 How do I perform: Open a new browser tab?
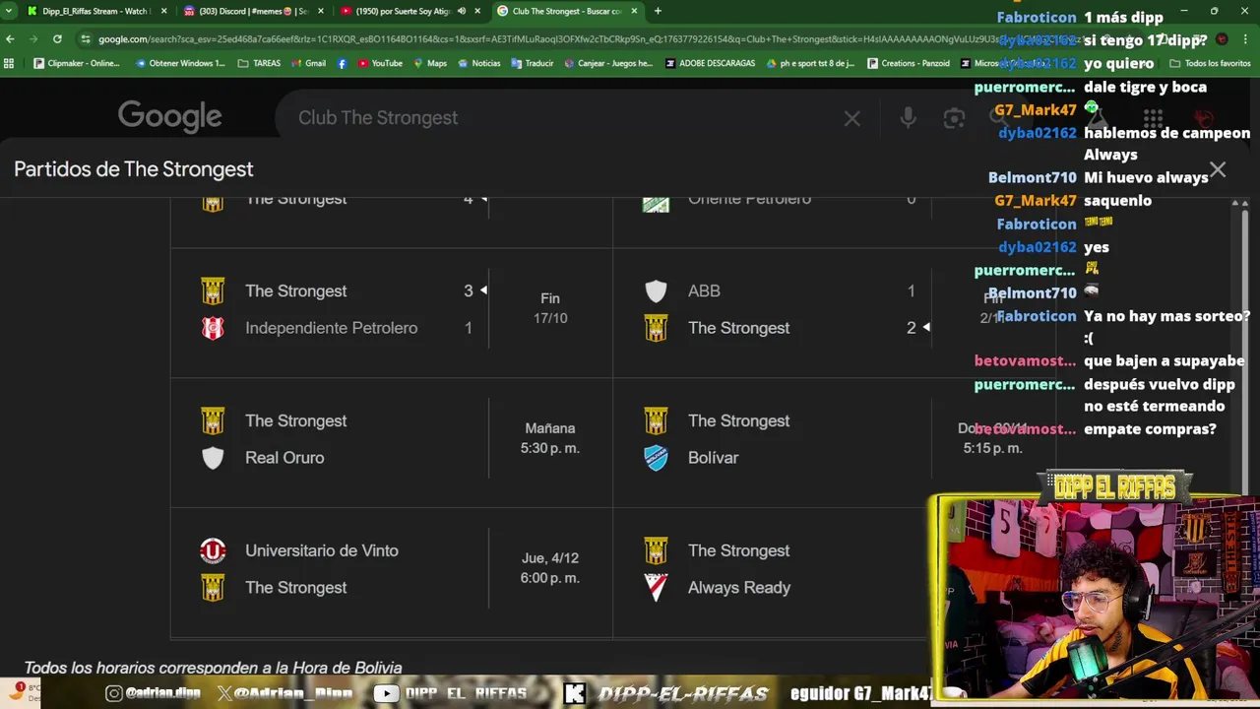658,11
